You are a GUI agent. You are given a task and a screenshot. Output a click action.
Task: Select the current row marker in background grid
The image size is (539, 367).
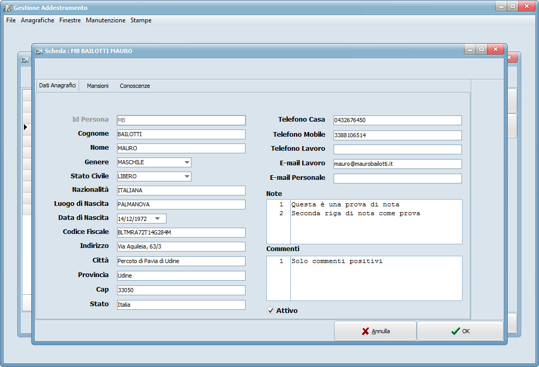[x=25, y=127]
